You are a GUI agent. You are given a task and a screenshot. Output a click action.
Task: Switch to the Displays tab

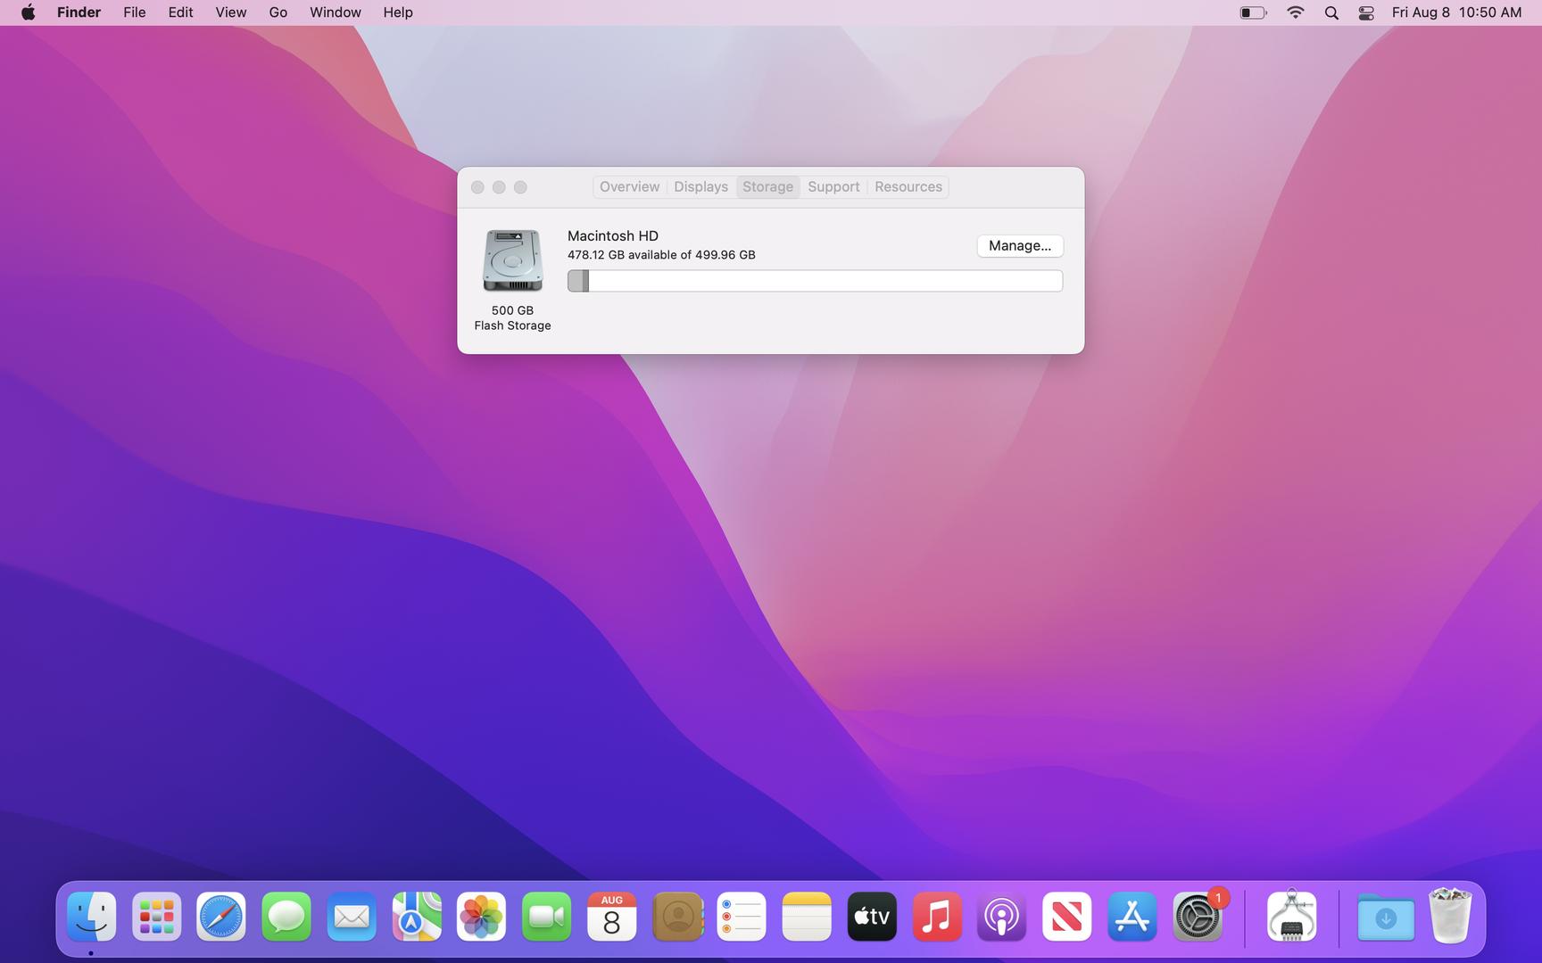(x=701, y=186)
